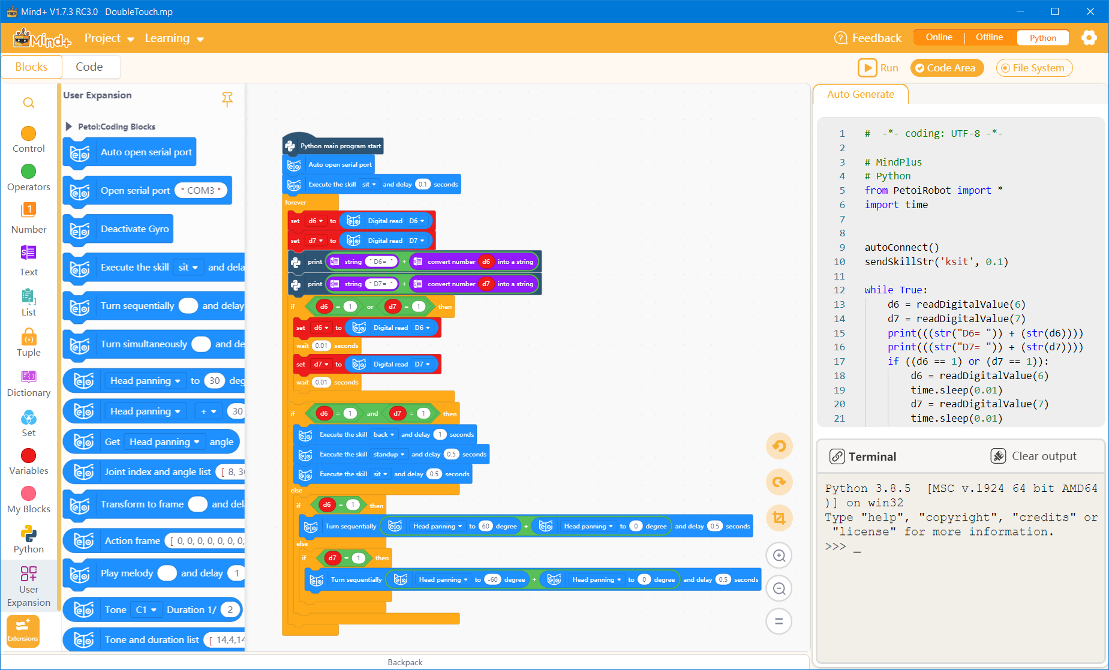Collapse the Petoi:Coding Blocks section
The height and width of the screenshot is (670, 1109).
pyautogui.click(x=69, y=127)
